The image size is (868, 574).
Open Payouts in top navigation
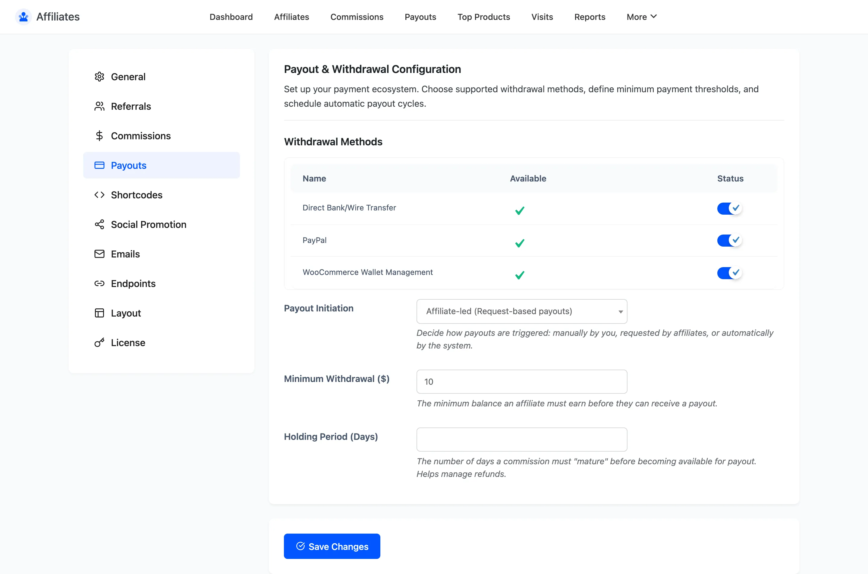[x=420, y=17]
